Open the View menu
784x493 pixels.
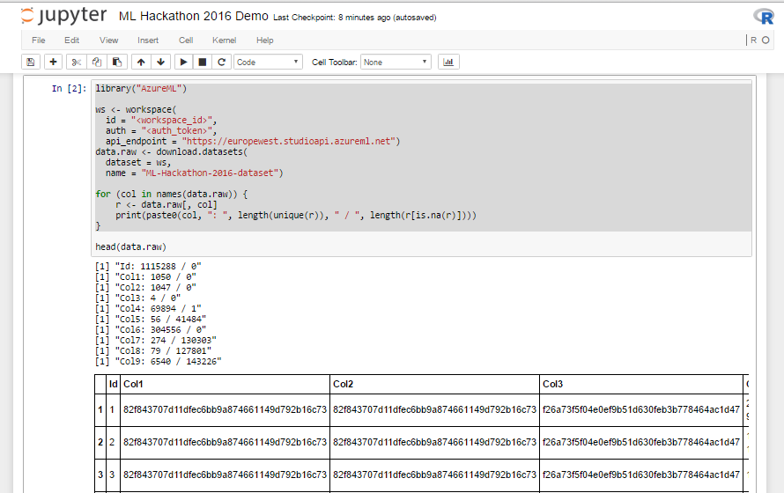pyautogui.click(x=108, y=40)
